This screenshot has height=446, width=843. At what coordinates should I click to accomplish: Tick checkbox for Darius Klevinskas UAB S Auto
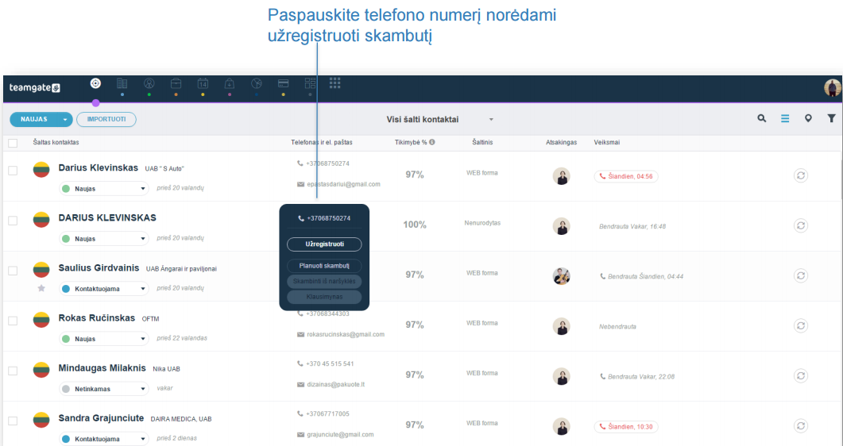pos(13,171)
